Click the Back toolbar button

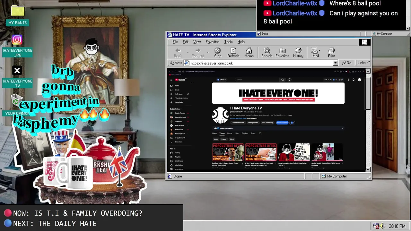pos(178,53)
